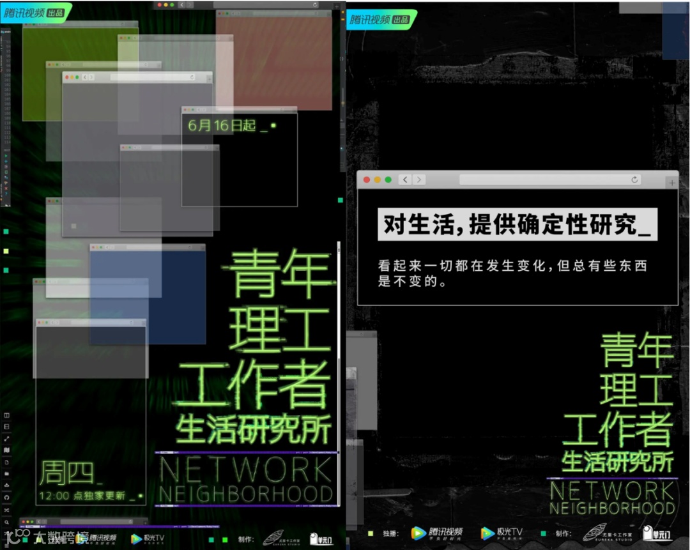Image resolution: width=690 pixels, height=550 pixels.
Task: Click address bar of right poster browser window
Action: (550, 180)
